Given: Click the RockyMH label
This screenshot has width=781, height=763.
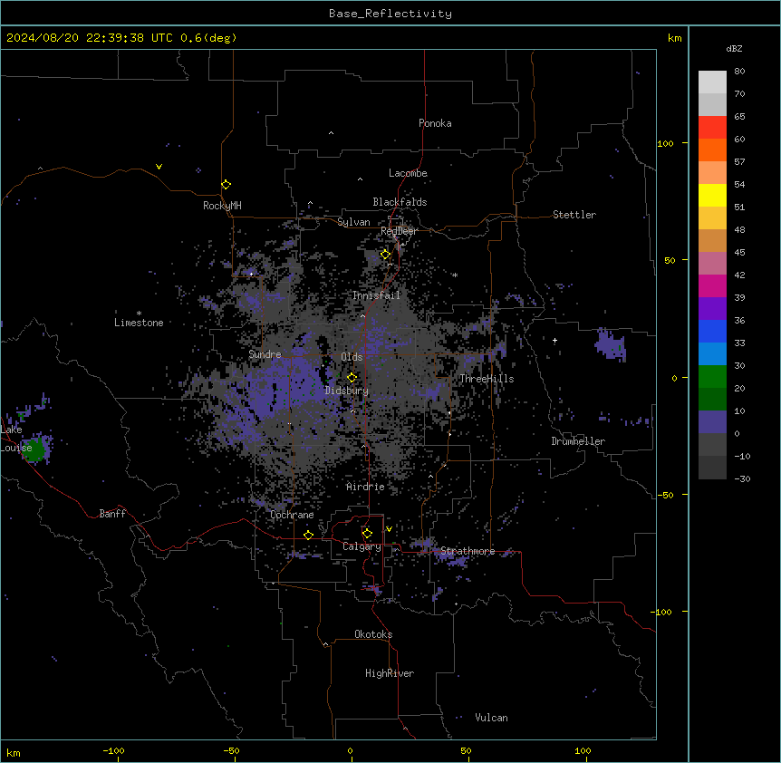Looking at the screenshot, I should tap(222, 206).
